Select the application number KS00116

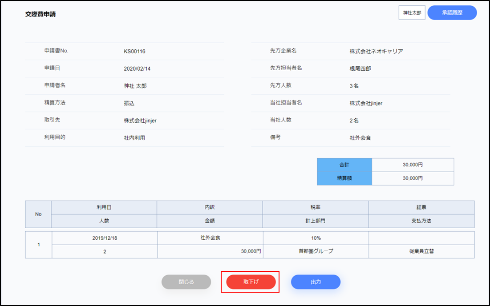[x=134, y=52]
